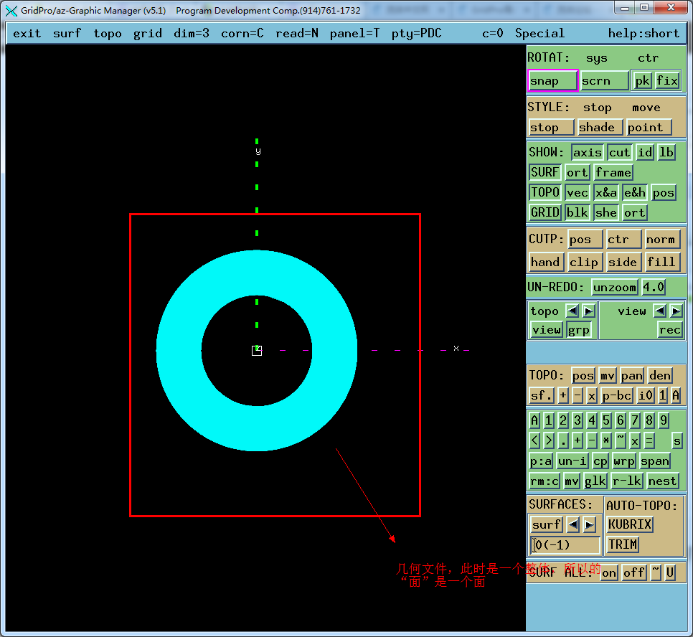Click the topo previous arrow
Screen dimensions: 693x637
pos(572,311)
